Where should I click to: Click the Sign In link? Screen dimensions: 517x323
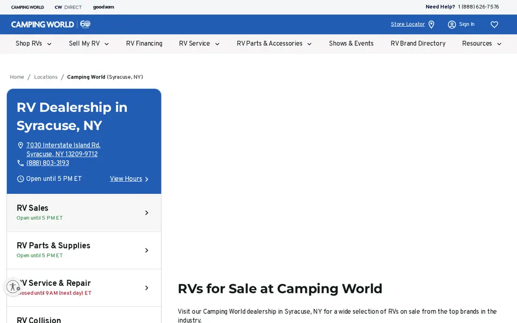click(466, 24)
